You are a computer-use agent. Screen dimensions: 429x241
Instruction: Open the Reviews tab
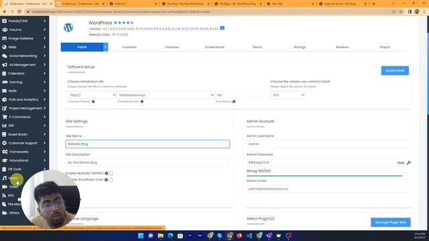[343, 47]
